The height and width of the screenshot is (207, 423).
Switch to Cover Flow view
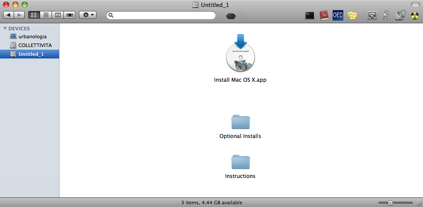tap(70, 15)
